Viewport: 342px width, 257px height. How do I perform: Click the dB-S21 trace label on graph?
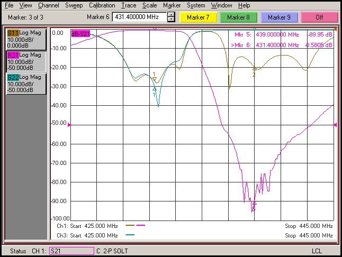click(x=80, y=34)
